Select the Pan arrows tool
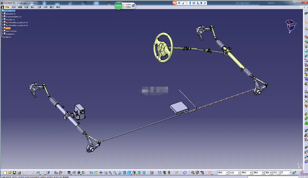Viewport: 308px width, 178px height. pos(101,173)
